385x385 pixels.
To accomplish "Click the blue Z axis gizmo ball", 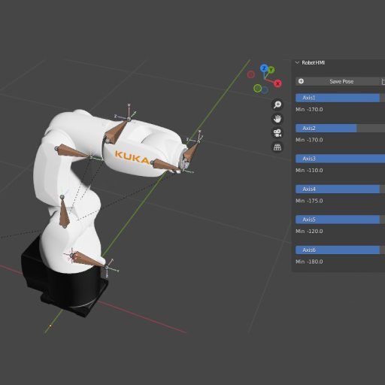I will point(264,68).
